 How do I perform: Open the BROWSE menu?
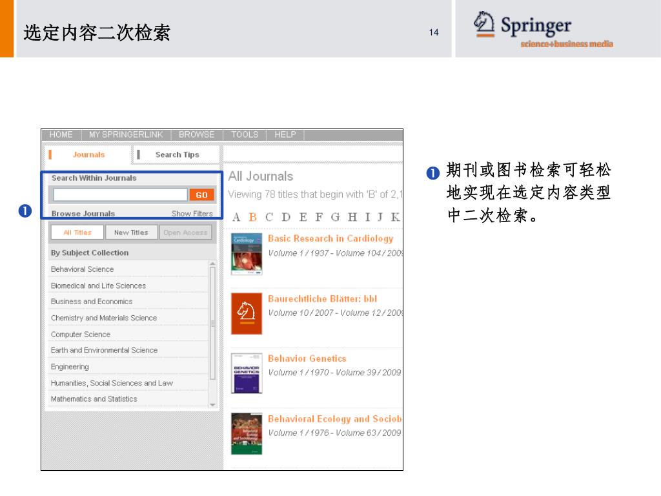[196, 134]
